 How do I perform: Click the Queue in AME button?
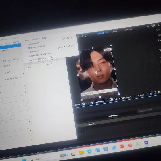[145, 111]
